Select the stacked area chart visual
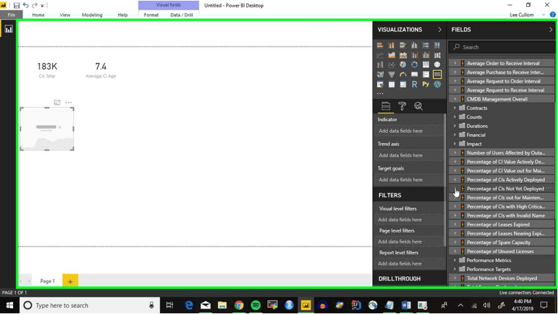The width and height of the screenshot is (558, 314). click(403, 55)
